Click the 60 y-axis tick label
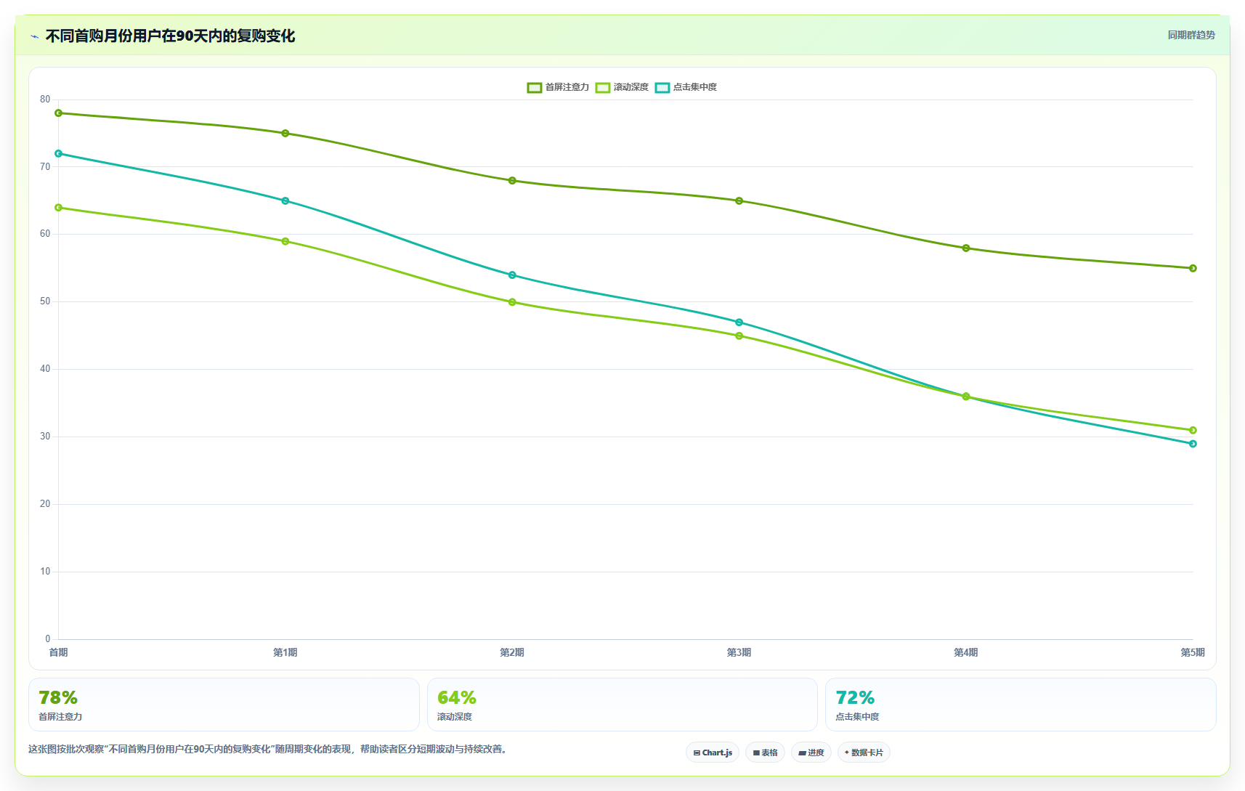 coord(46,234)
